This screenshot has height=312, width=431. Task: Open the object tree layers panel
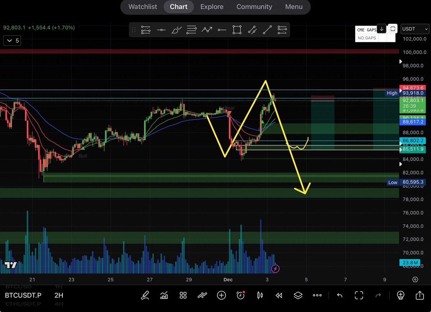[x=298, y=295]
